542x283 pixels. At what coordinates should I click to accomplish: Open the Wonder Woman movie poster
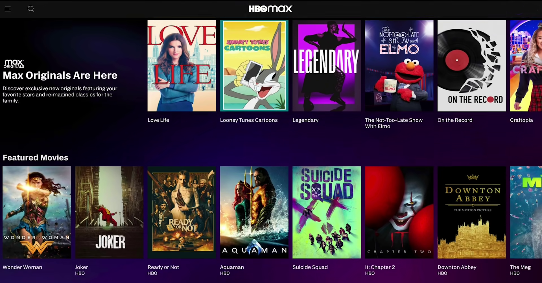point(37,212)
